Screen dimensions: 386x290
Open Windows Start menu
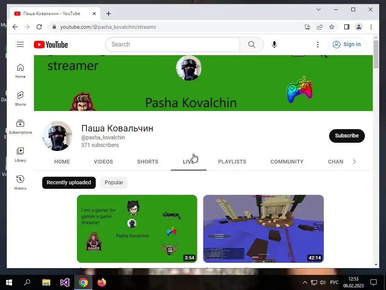(x=9, y=282)
